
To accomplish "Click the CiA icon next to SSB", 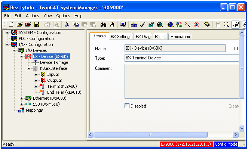I will 28,104.
